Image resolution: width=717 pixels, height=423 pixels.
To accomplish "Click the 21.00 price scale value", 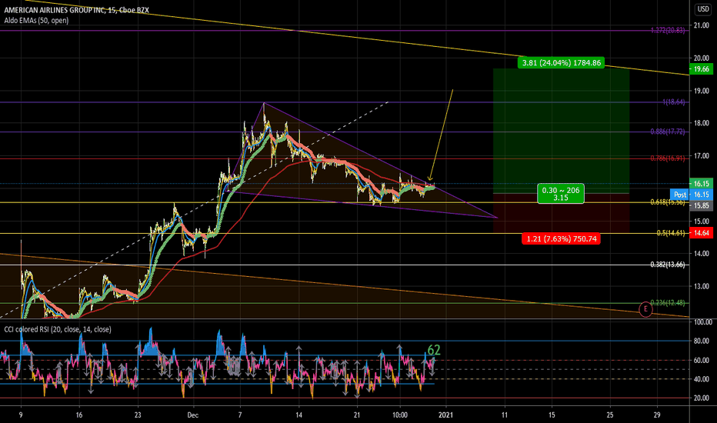I will tap(701, 25).
